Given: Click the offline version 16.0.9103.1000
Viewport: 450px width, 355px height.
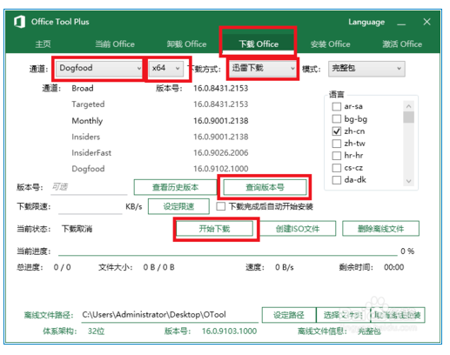Looking at the screenshot, I should pos(229,331).
